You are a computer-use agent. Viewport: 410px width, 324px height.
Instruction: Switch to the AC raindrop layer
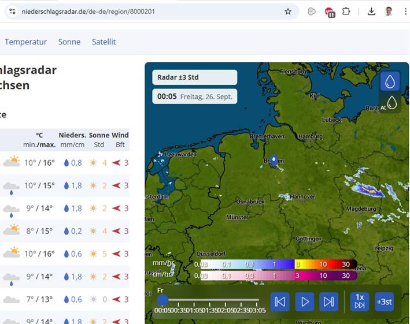391,103
